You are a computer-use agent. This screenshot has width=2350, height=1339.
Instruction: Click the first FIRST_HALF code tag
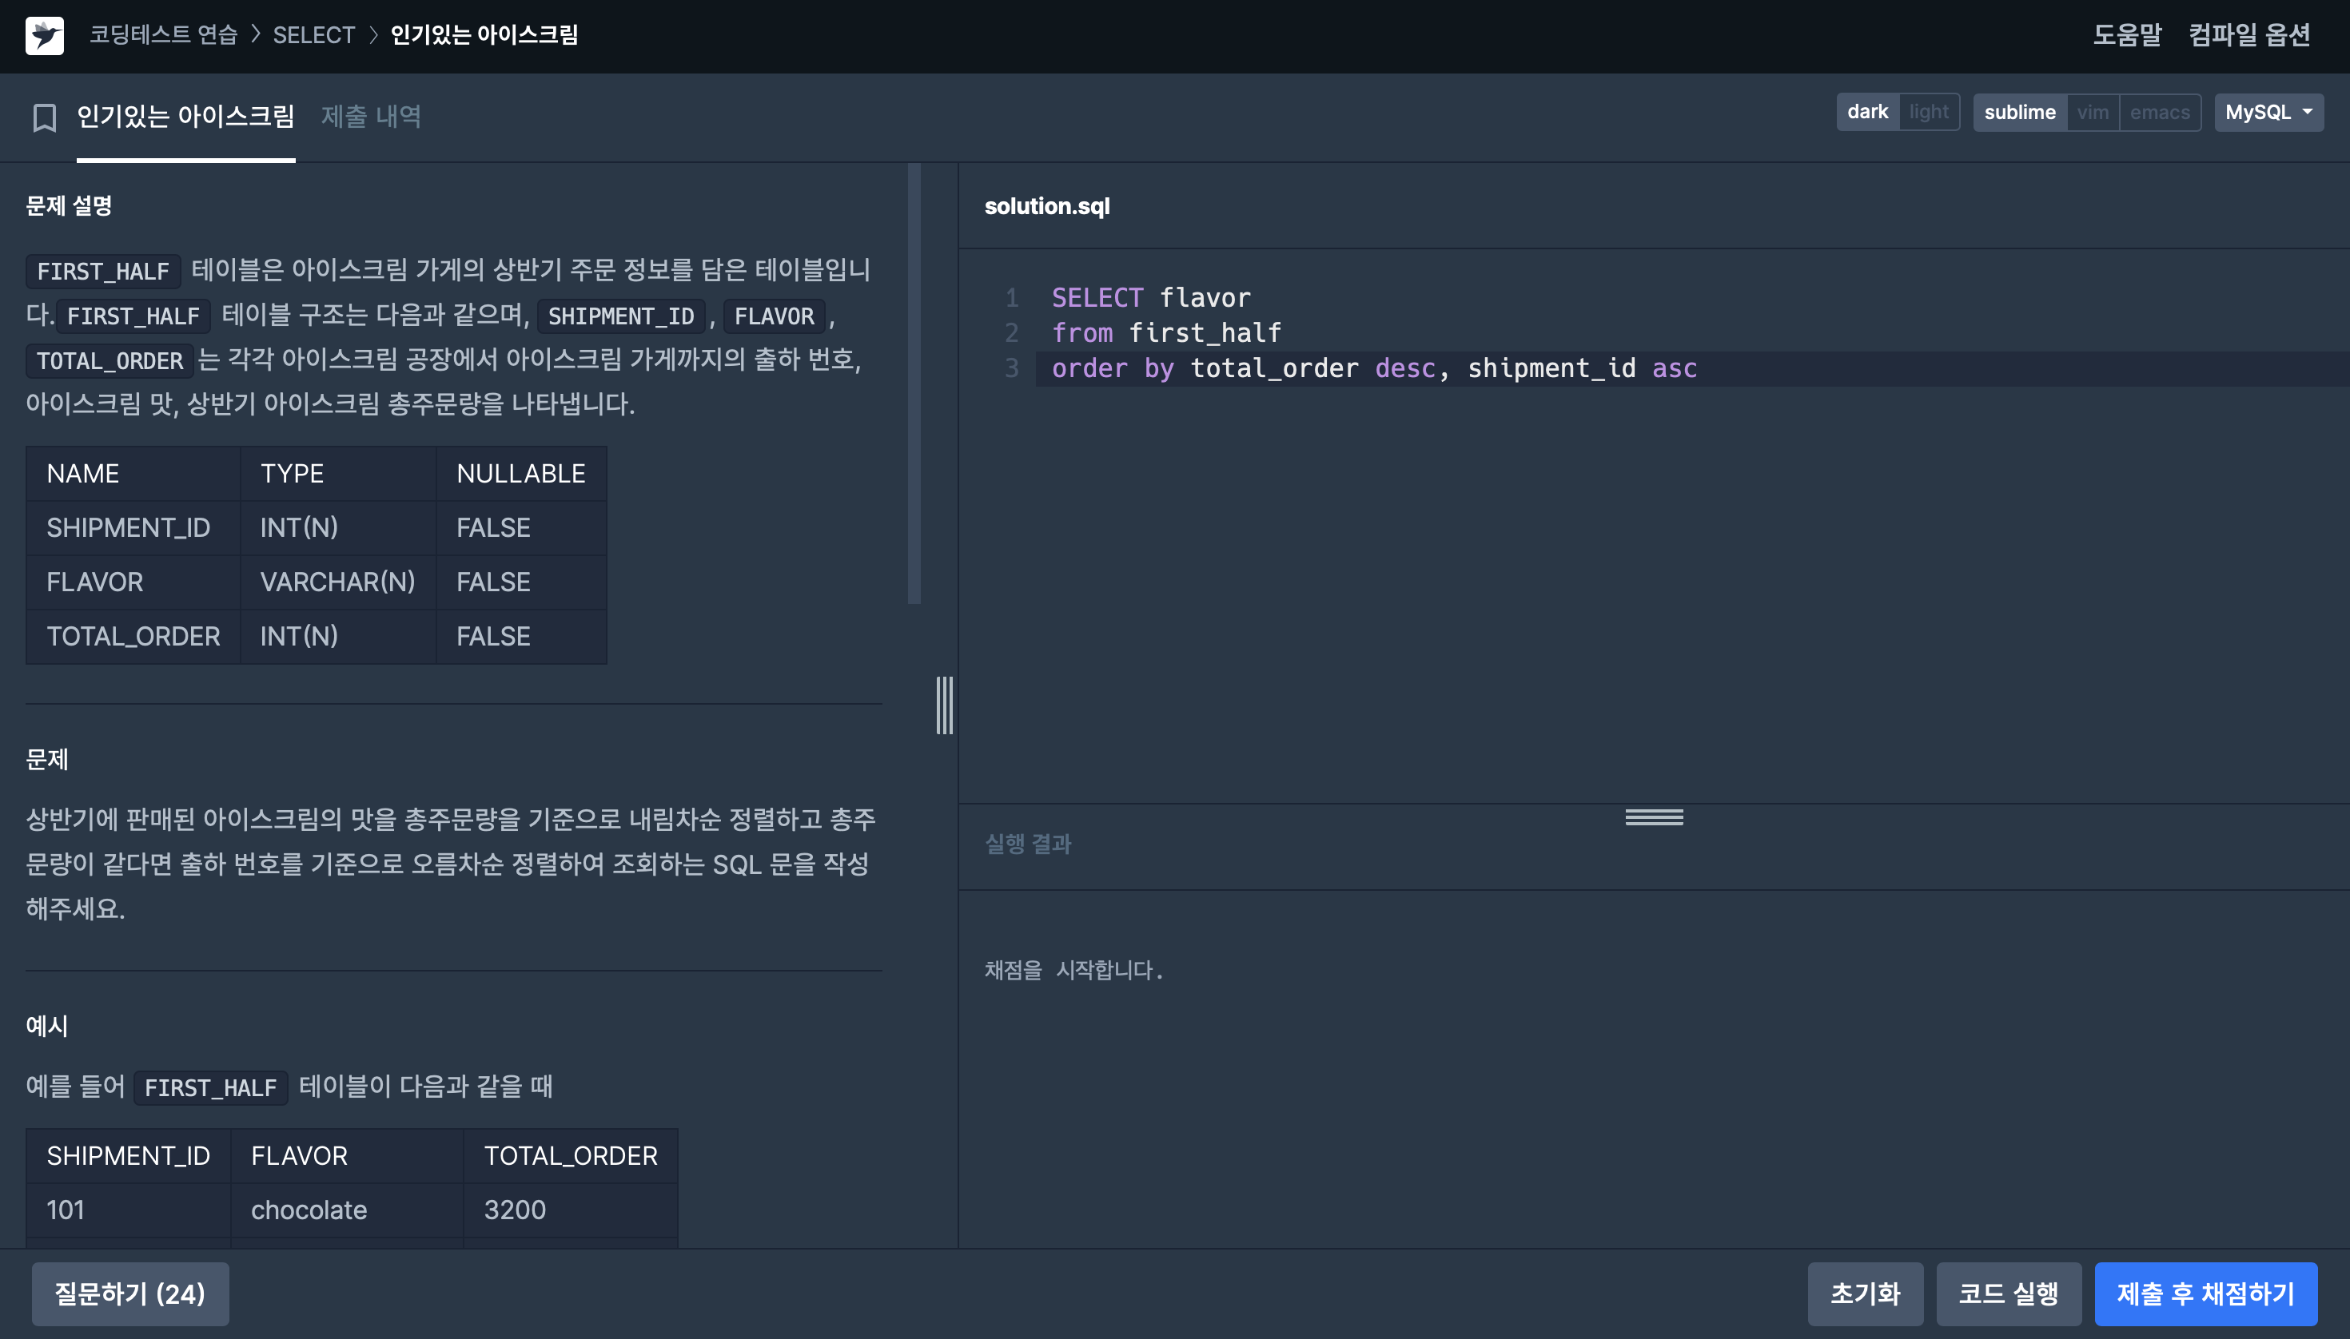click(103, 270)
